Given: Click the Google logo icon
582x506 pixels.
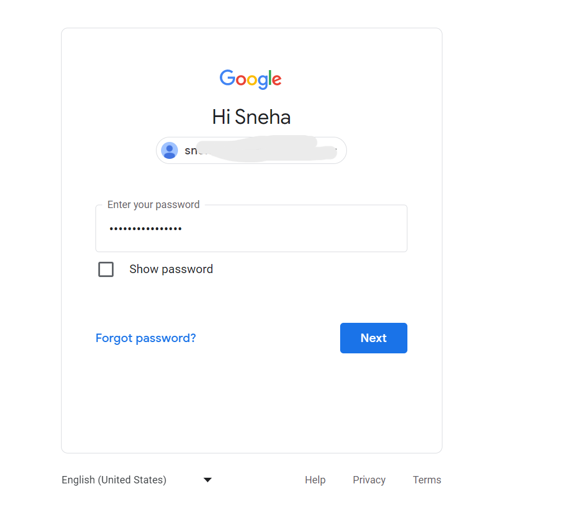Looking at the screenshot, I should pos(250,79).
